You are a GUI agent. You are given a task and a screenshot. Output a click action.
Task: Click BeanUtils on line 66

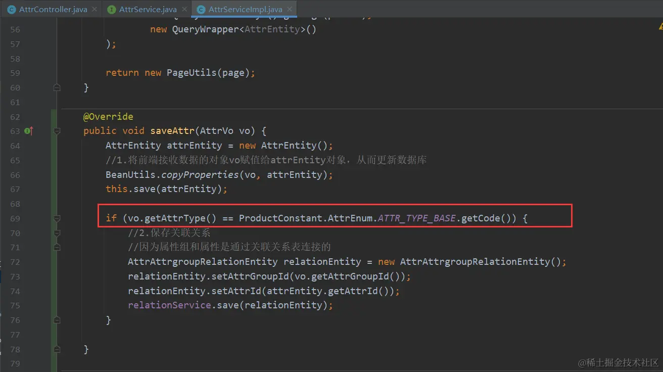pyautogui.click(x=130, y=175)
